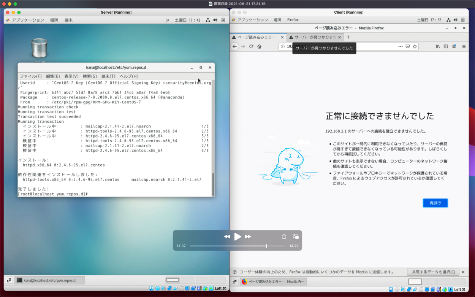This screenshot has height=297, width=475.
Task: Click the fast-forward button in video player
Action: pos(248,237)
